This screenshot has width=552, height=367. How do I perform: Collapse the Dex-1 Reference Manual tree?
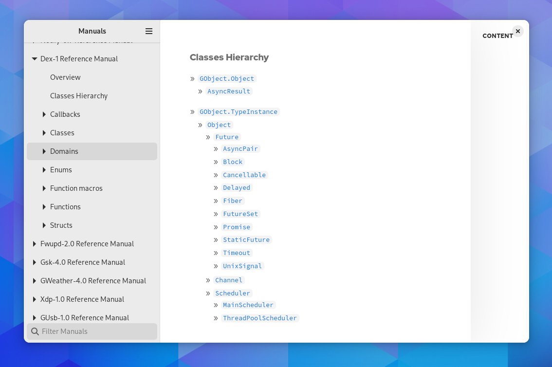[35, 59]
